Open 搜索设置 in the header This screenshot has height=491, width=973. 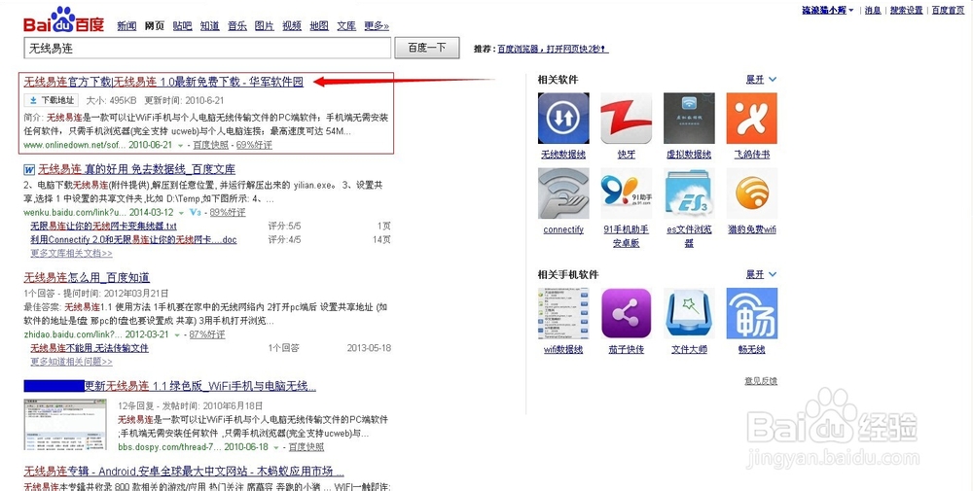tap(907, 10)
